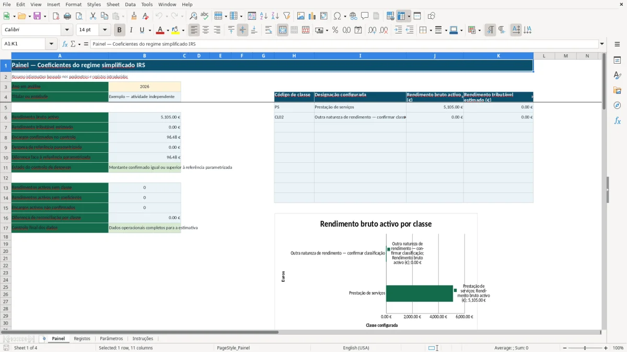This screenshot has width=627, height=352.
Task: Toggle Print Preview icon
Action: [79, 16]
